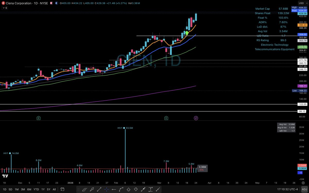Switch to the 5Y time range

tap(48, 189)
